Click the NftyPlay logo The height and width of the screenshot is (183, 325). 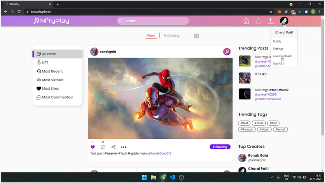(x=52, y=21)
